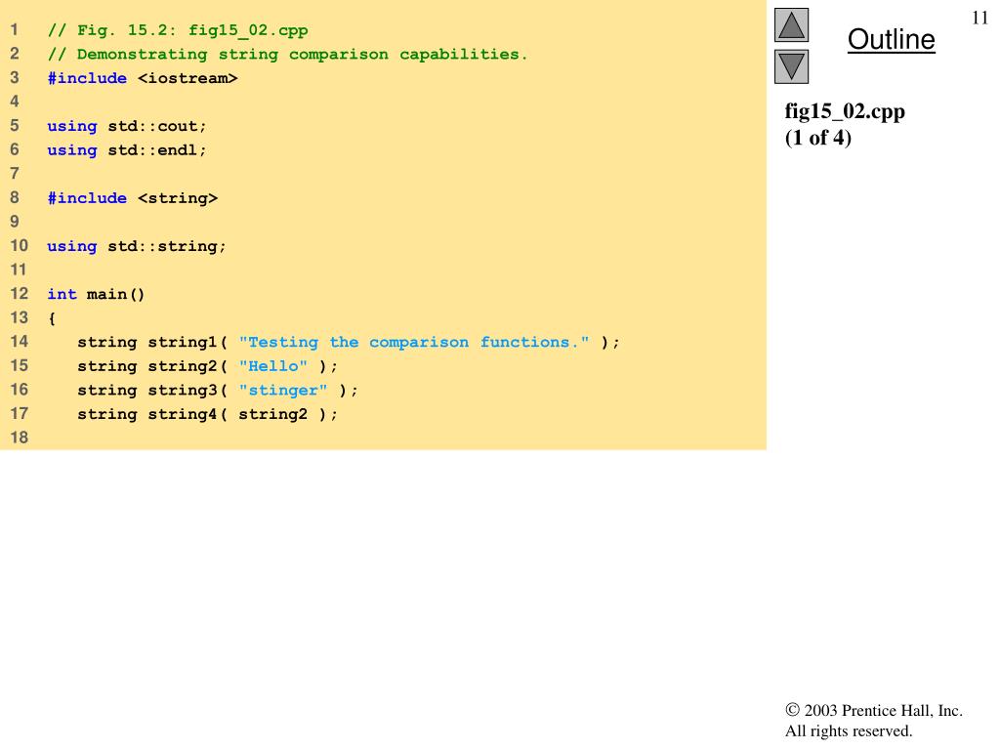The width and height of the screenshot is (1000, 750).
Task: Click line number 12
Action: point(20,293)
